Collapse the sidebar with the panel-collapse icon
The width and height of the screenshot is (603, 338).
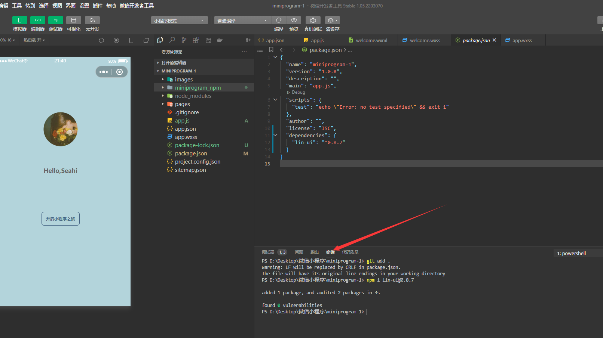point(248,40)
